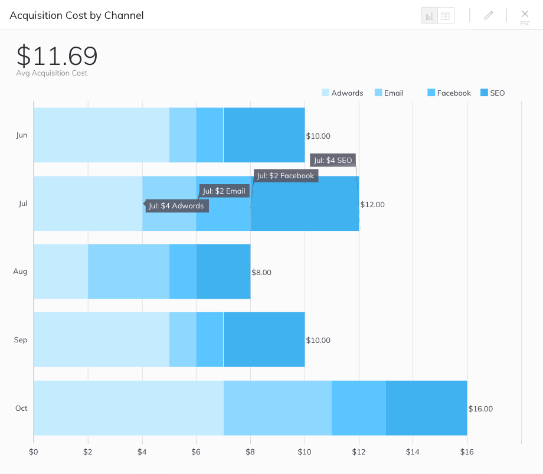This screenshot has width=543, height=474.
Task: Click the Oct Facebook bar segment
Action: (359, 408)
